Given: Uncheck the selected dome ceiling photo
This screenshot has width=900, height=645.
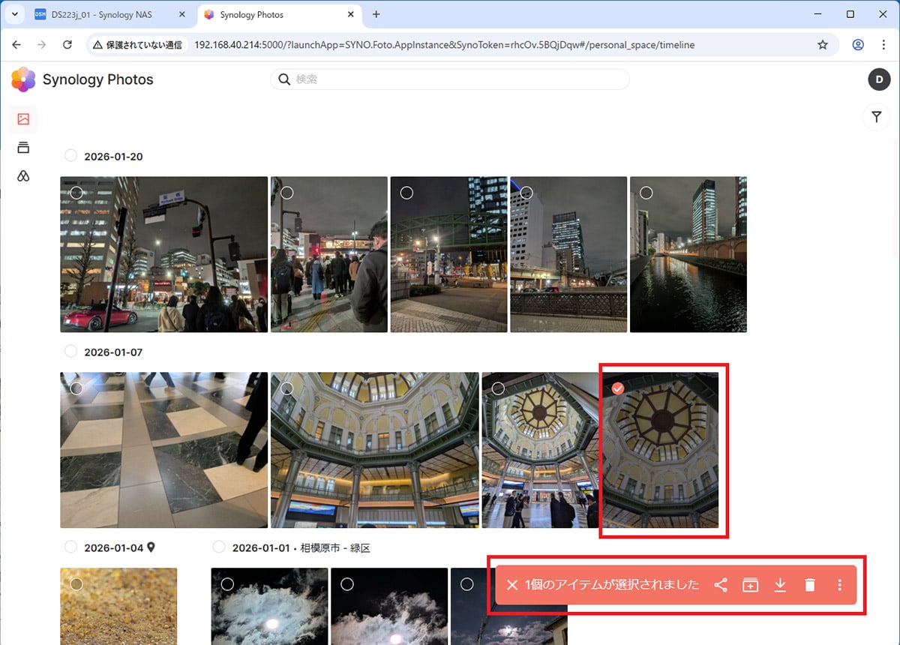Looking at the screenshot, I should 617,388.
